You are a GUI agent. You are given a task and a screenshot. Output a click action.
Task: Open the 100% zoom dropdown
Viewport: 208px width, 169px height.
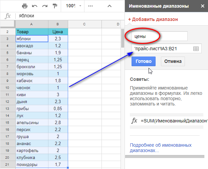click(x=73, y=6)
